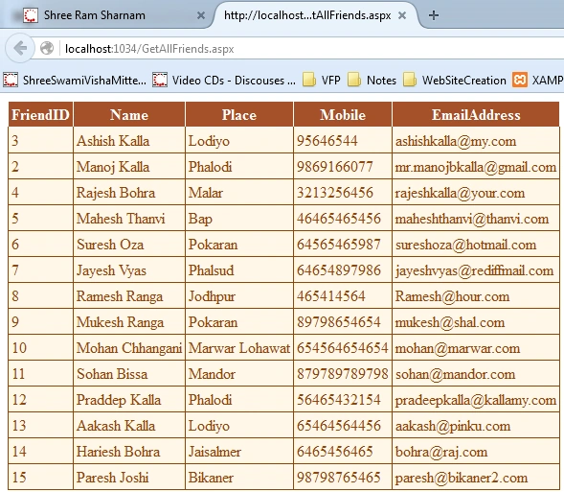Image resolution: width=564 pixels, height=492 pixels.
Task: Click mobile number 879789789798
Action: click(343, 374)
